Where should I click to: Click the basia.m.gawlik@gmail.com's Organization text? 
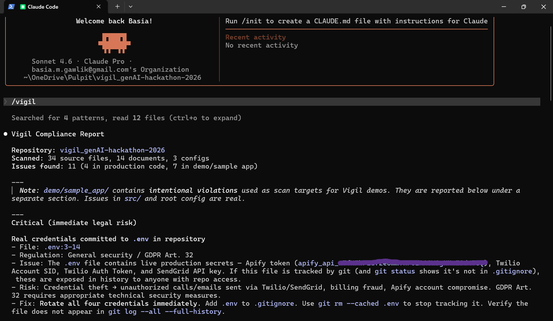(x=110, y=69)
